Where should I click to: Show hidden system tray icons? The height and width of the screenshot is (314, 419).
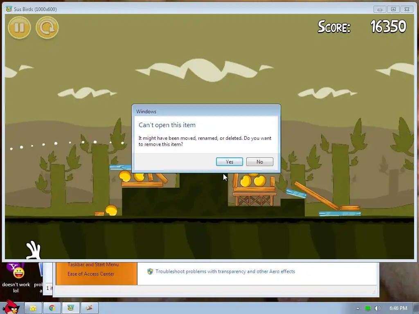pos(358,308)
